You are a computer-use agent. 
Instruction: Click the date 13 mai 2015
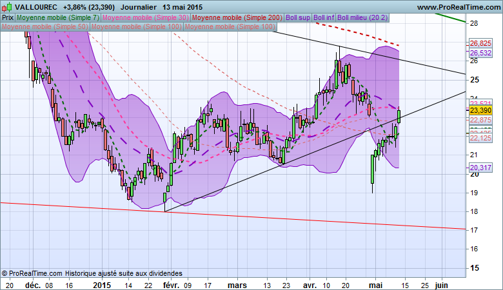click(182, 7)
